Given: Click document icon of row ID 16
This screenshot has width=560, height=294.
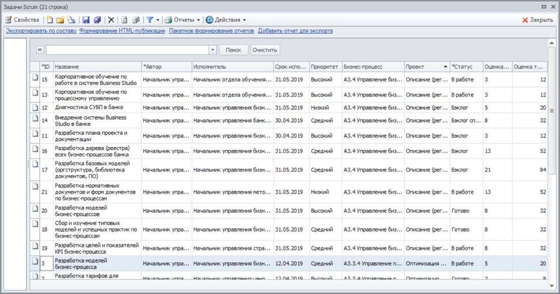Looking at the screenshot, I should coord(35,148).
